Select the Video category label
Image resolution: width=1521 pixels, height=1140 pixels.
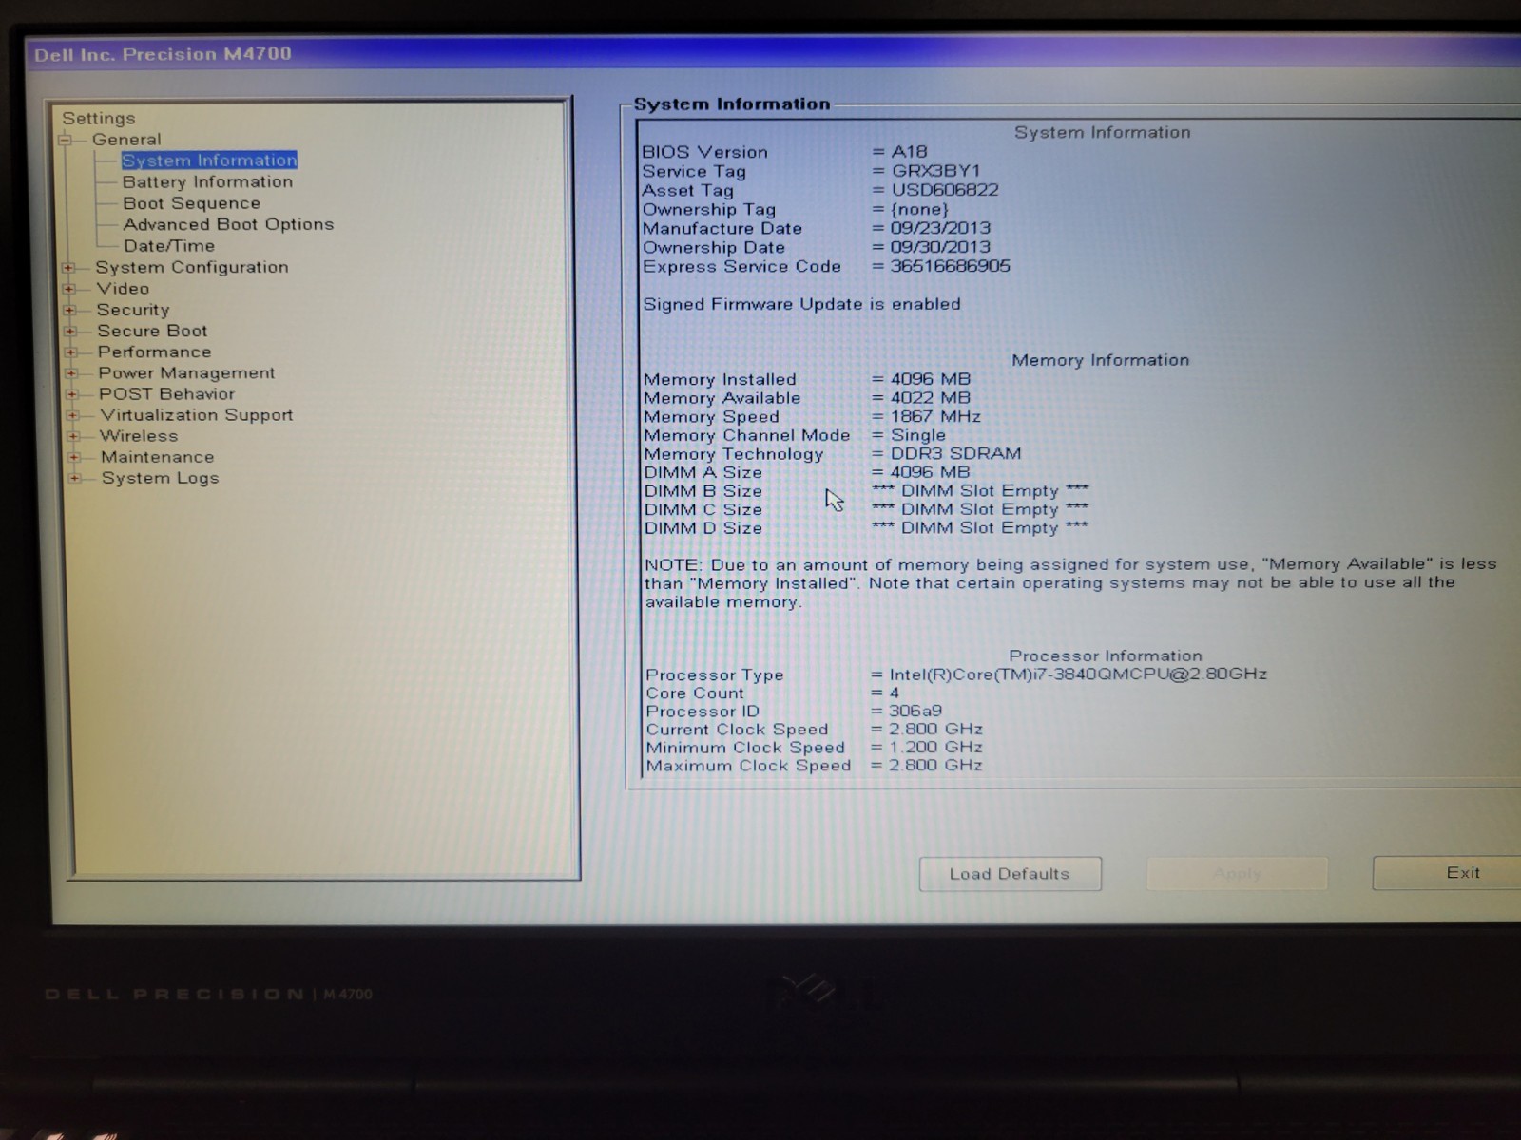click(123, 288)
